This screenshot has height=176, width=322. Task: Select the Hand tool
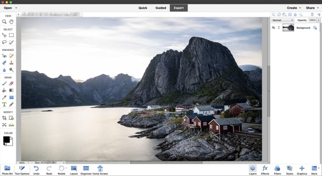tap(11, 22)
